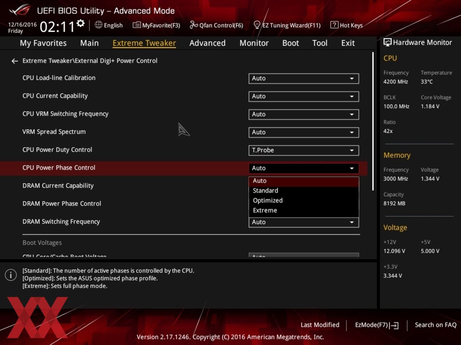Image resolution: width=461 pixels, height=345 pixels.
Task: Select Extreme phase control option
Action: pos(304,210)
